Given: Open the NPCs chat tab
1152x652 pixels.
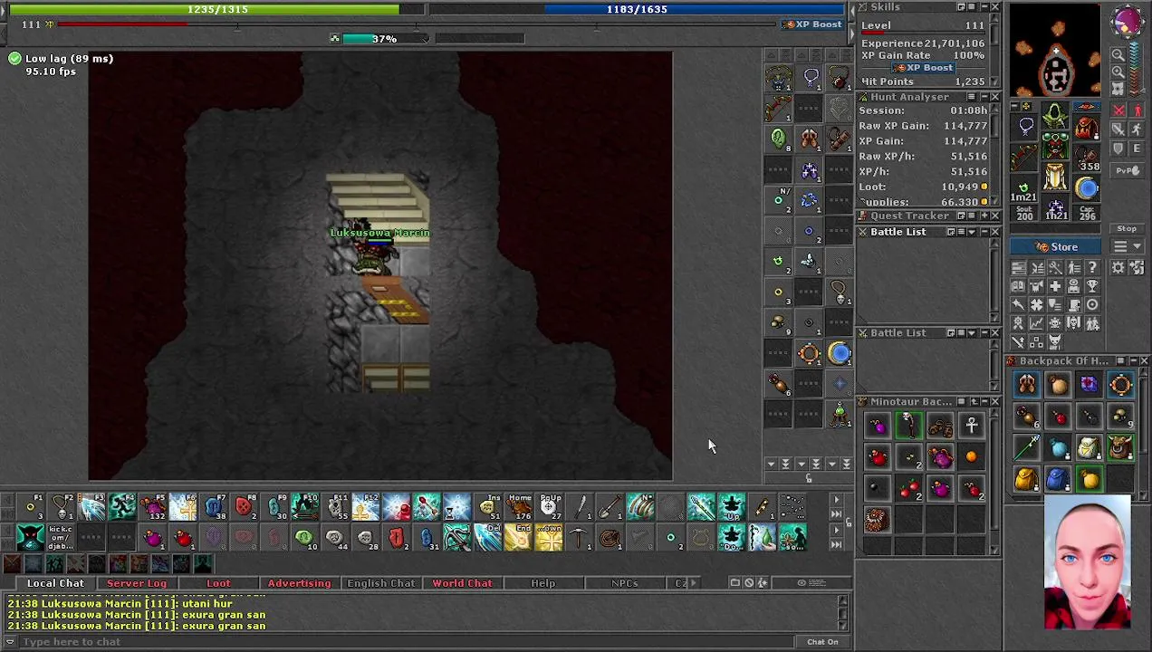Looking at the screenshot, I should click(624, 583).
